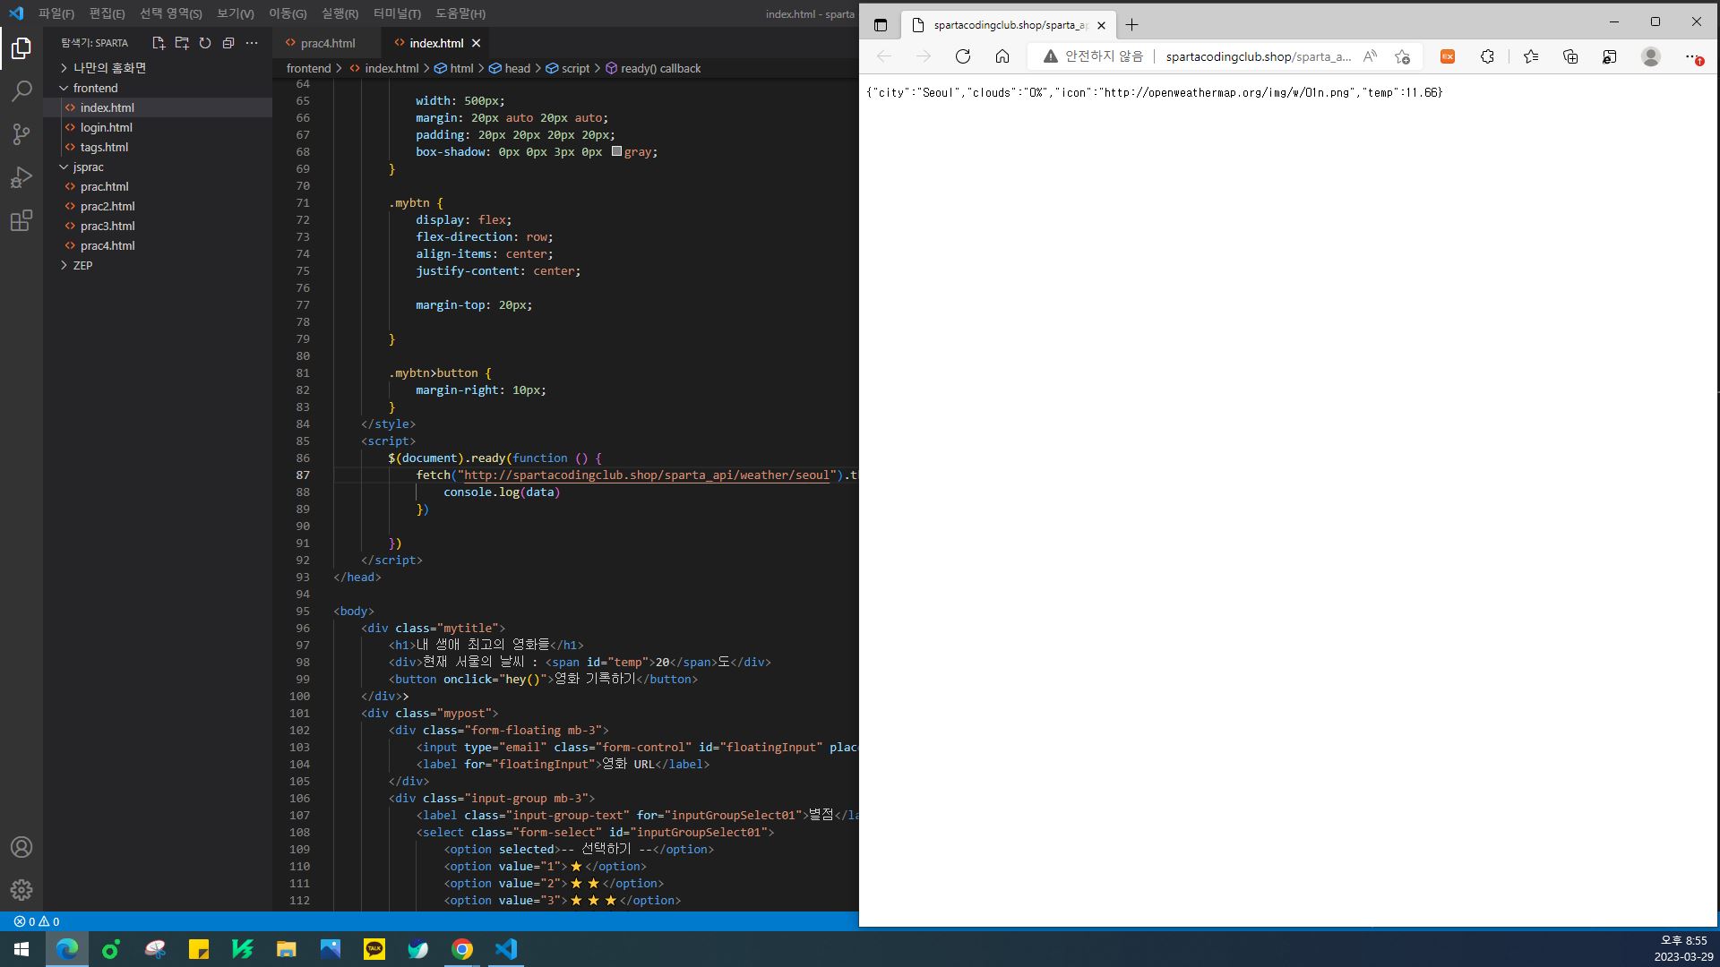
Task: Open the Accounts menu in activity bar
Action: 21,847
